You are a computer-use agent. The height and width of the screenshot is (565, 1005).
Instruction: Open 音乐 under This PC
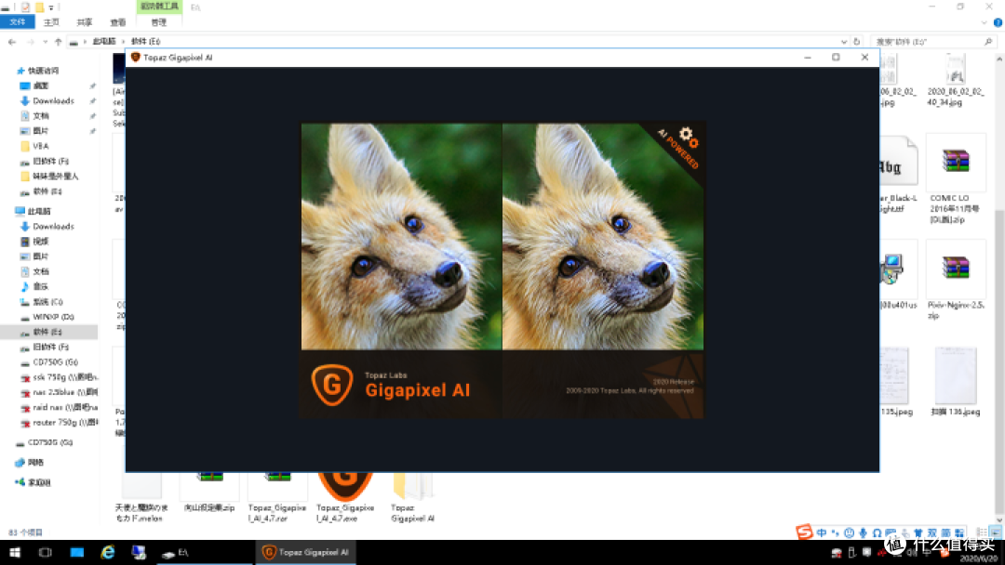coord(40,286)
